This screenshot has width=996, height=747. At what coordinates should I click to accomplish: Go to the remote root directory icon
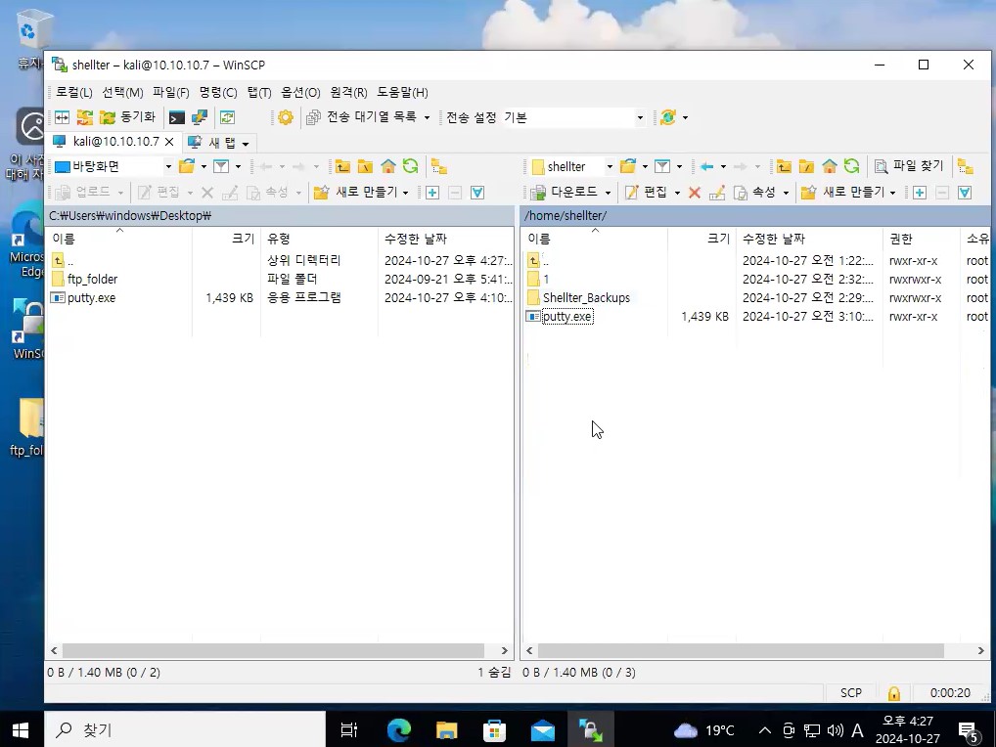click(807, 167)
